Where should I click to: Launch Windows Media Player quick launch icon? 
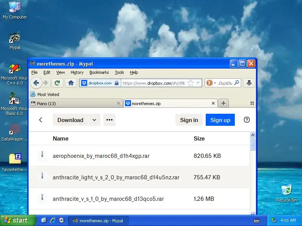pos(62,220)
